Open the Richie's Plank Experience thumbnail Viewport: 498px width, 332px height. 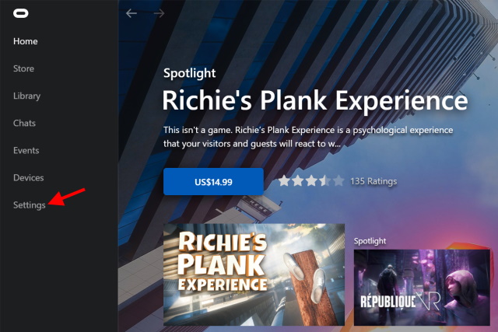pos(254,274)
